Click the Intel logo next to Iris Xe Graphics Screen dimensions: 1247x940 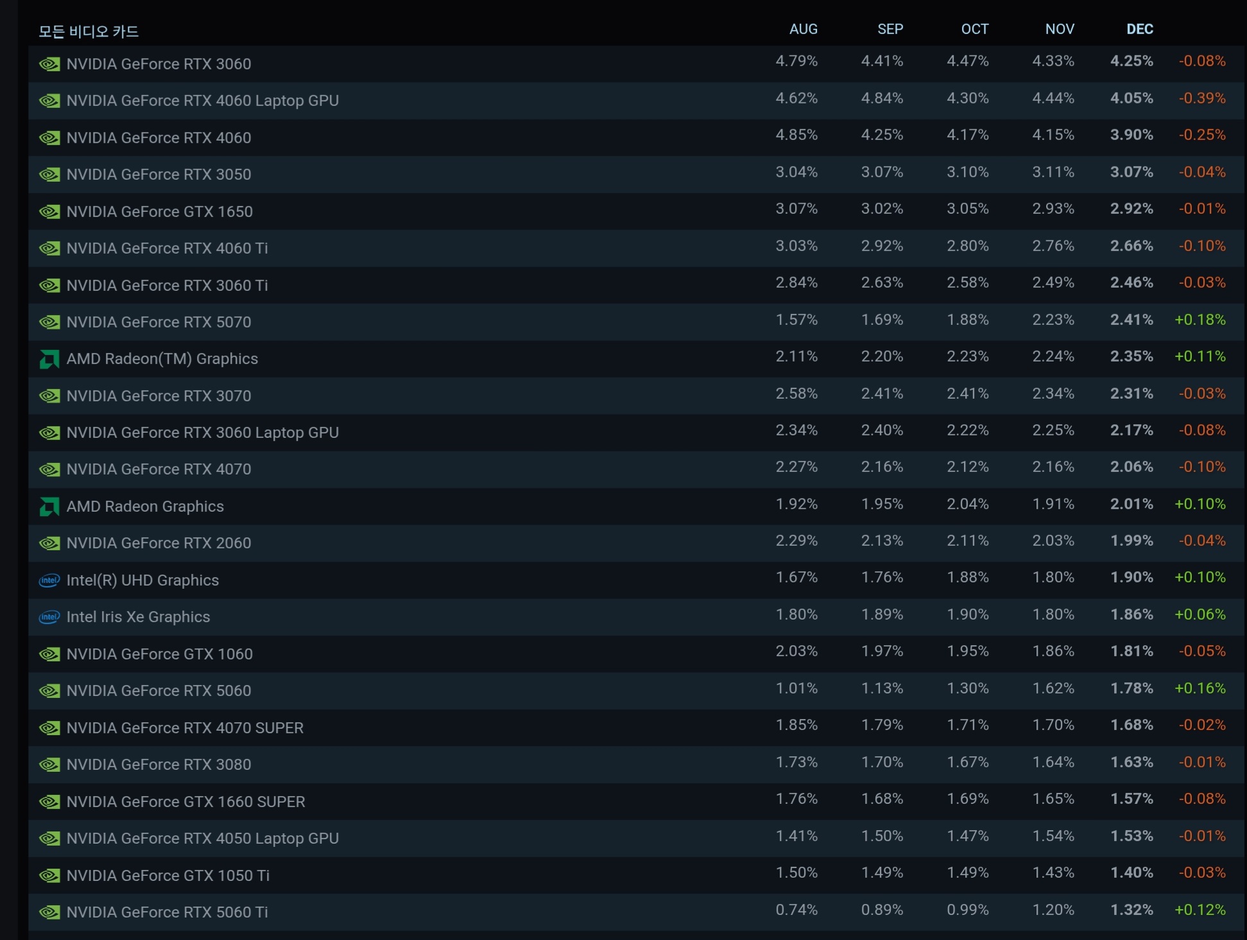pyautogui.click(x=49, y=617)
